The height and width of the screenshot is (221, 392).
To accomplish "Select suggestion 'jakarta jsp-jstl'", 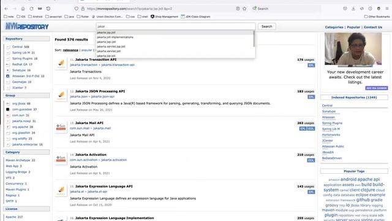I will click(x=106, y=42).
